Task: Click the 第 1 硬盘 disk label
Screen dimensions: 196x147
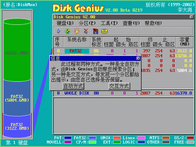Action: (17, 143)
